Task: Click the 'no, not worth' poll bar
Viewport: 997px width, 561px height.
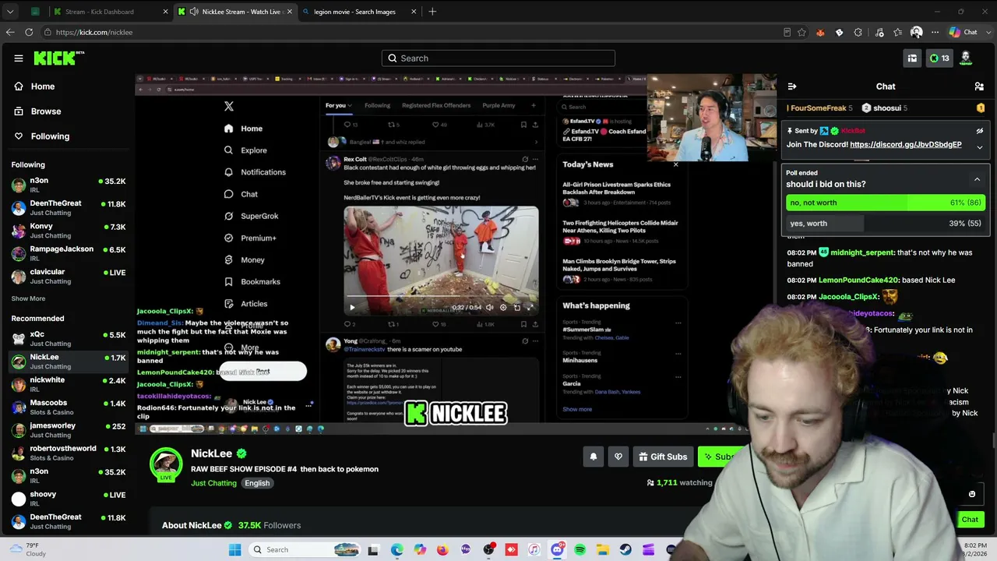Action: pos(886,203)
